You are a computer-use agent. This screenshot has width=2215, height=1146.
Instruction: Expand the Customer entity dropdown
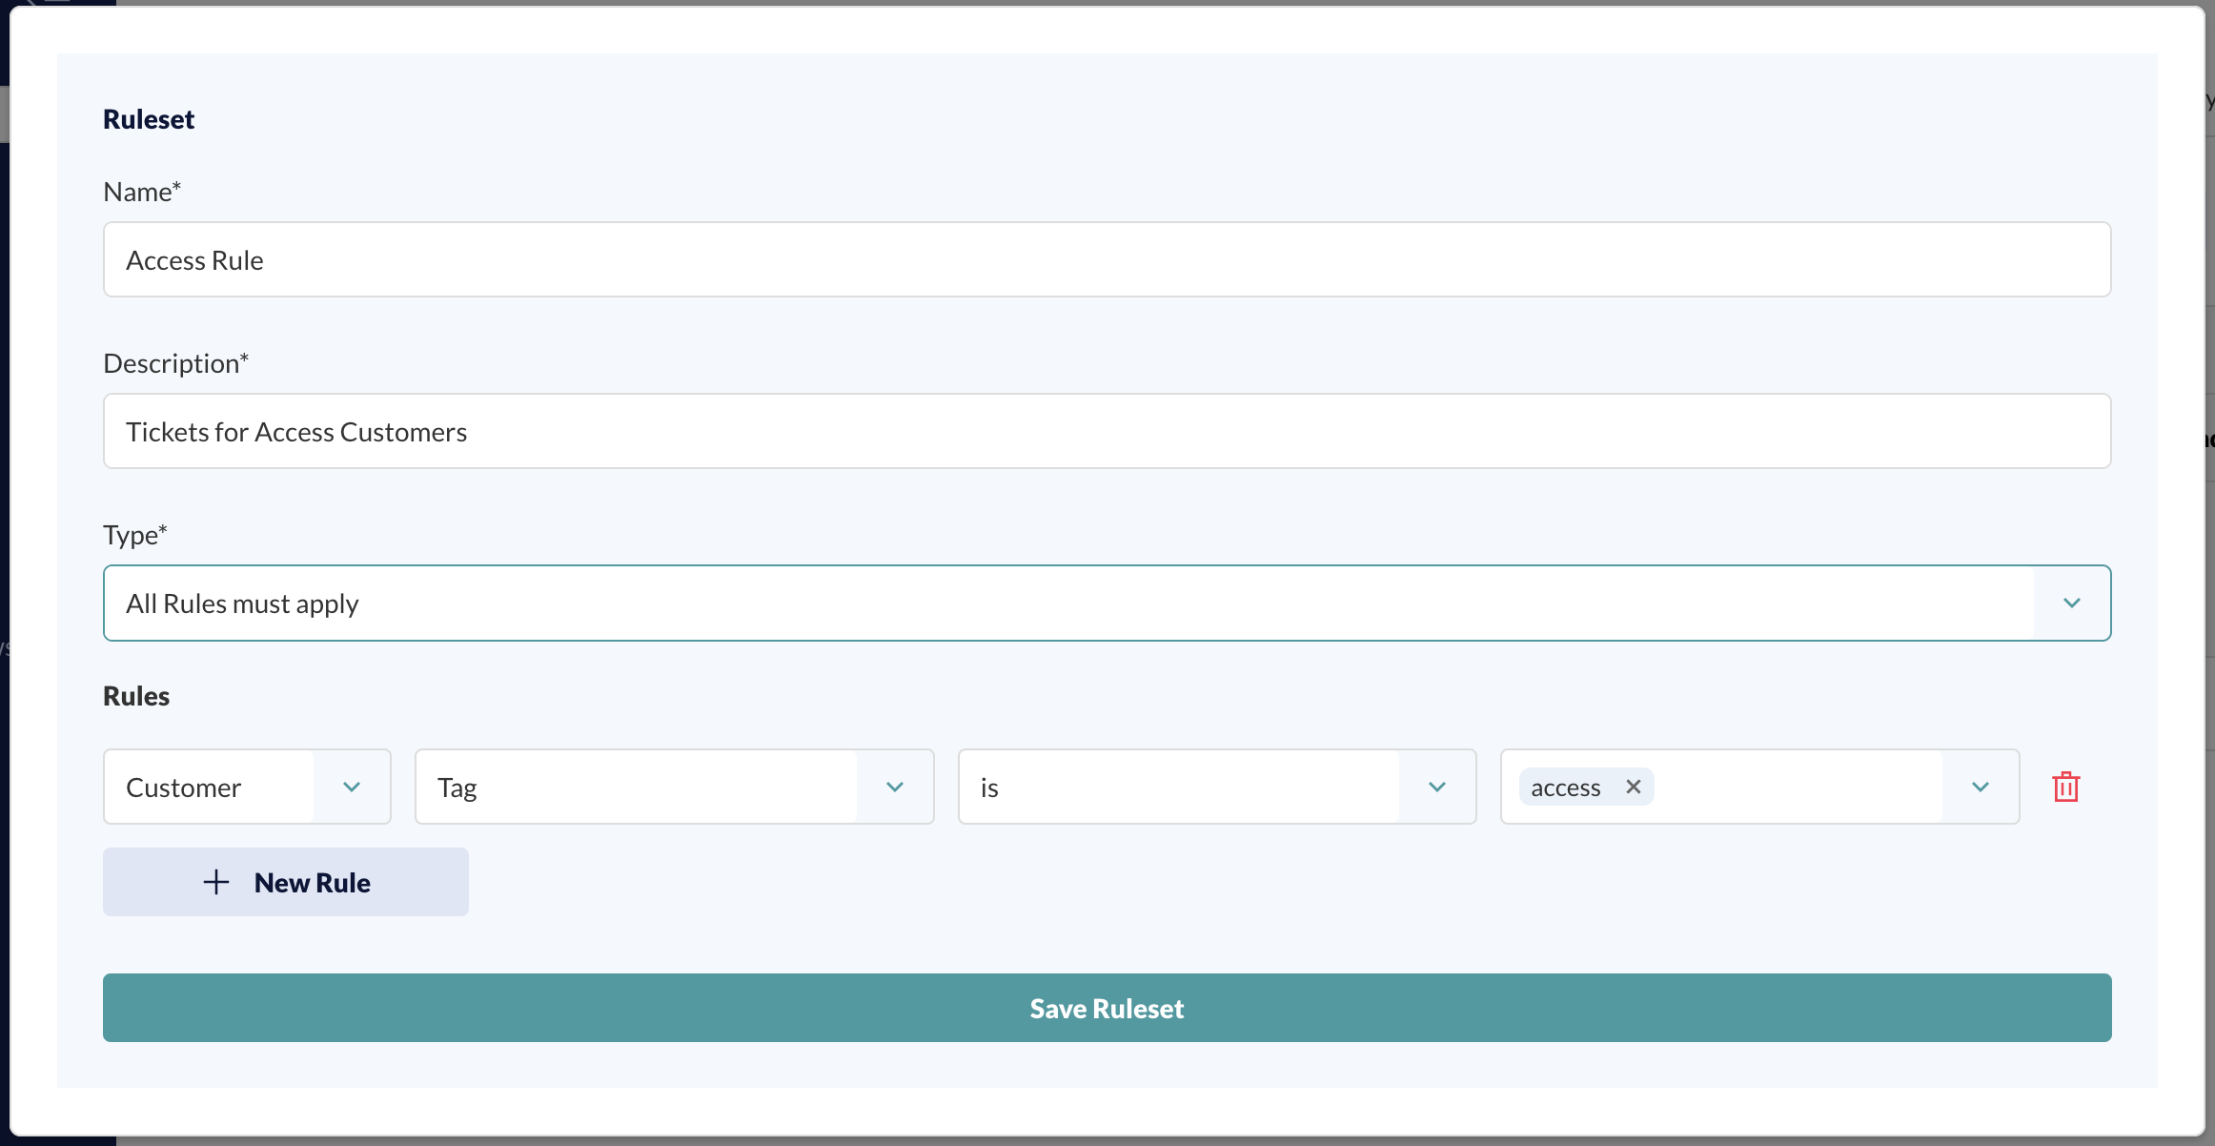[x=352, y=787]
